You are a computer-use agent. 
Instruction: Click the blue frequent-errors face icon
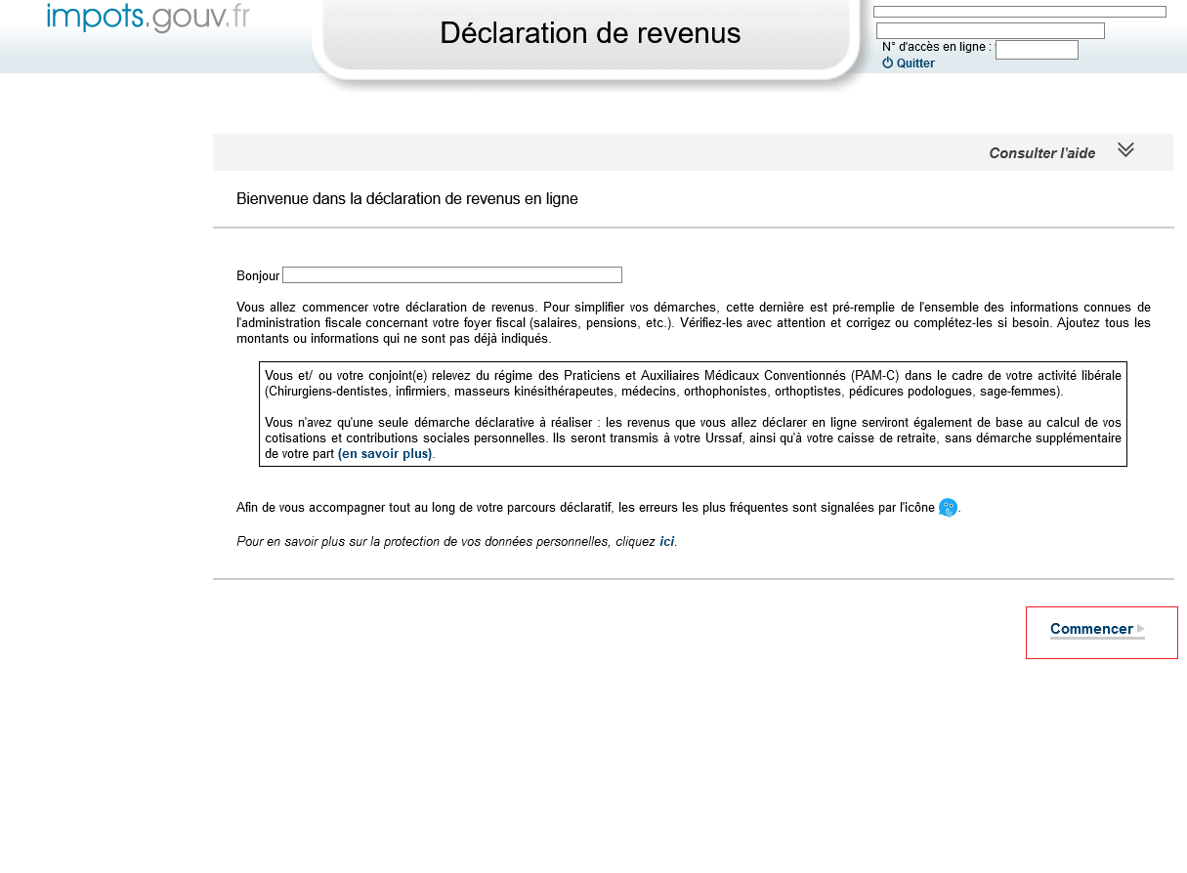[x=948, y=507]
